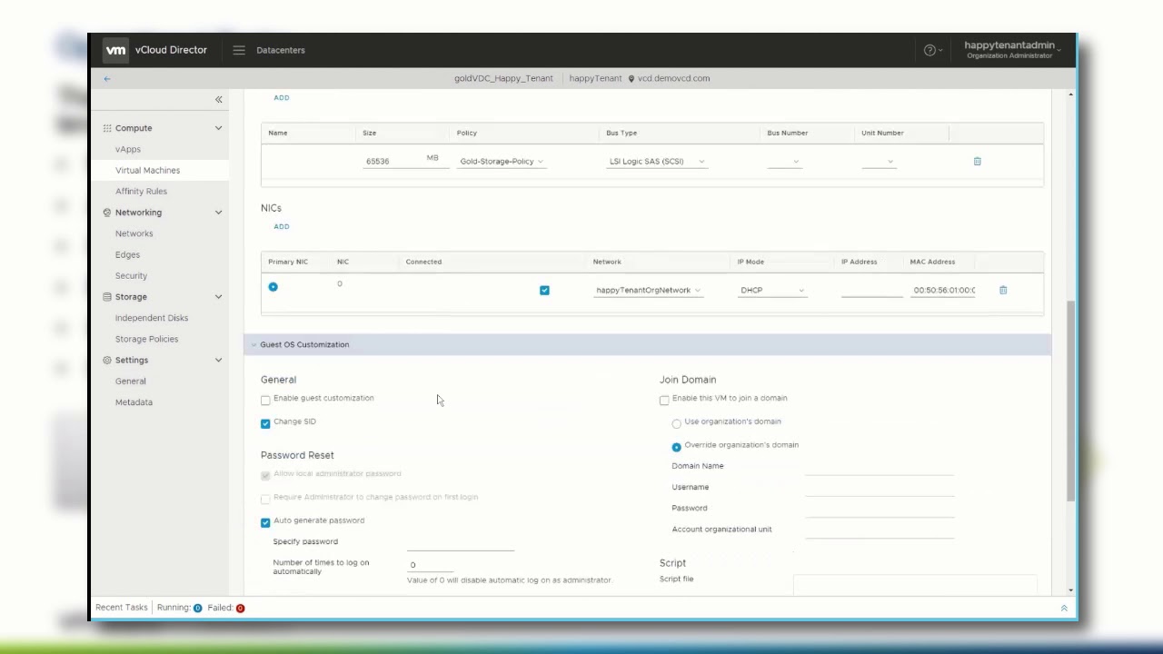Enable guest customization checkbox

click(265, 401)
